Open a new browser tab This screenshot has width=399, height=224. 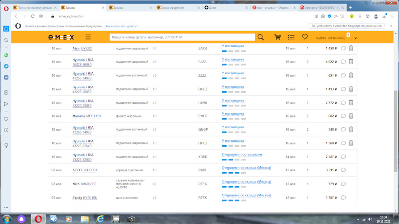pyautogui.click(x=350, y=7)
